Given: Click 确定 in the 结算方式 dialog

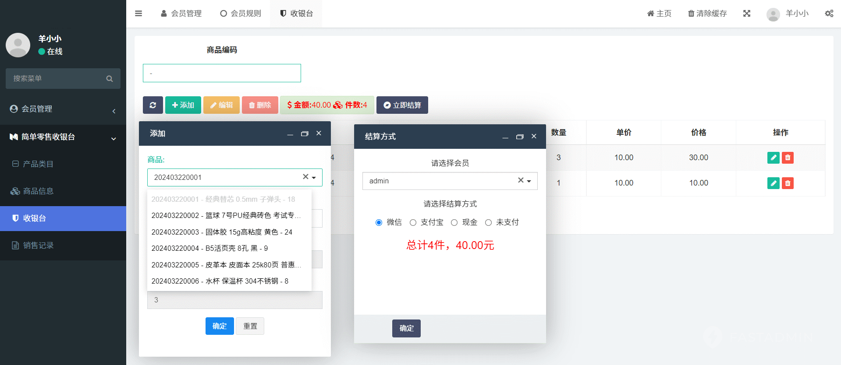Looking at the screenshot, I should coord(406,328).
